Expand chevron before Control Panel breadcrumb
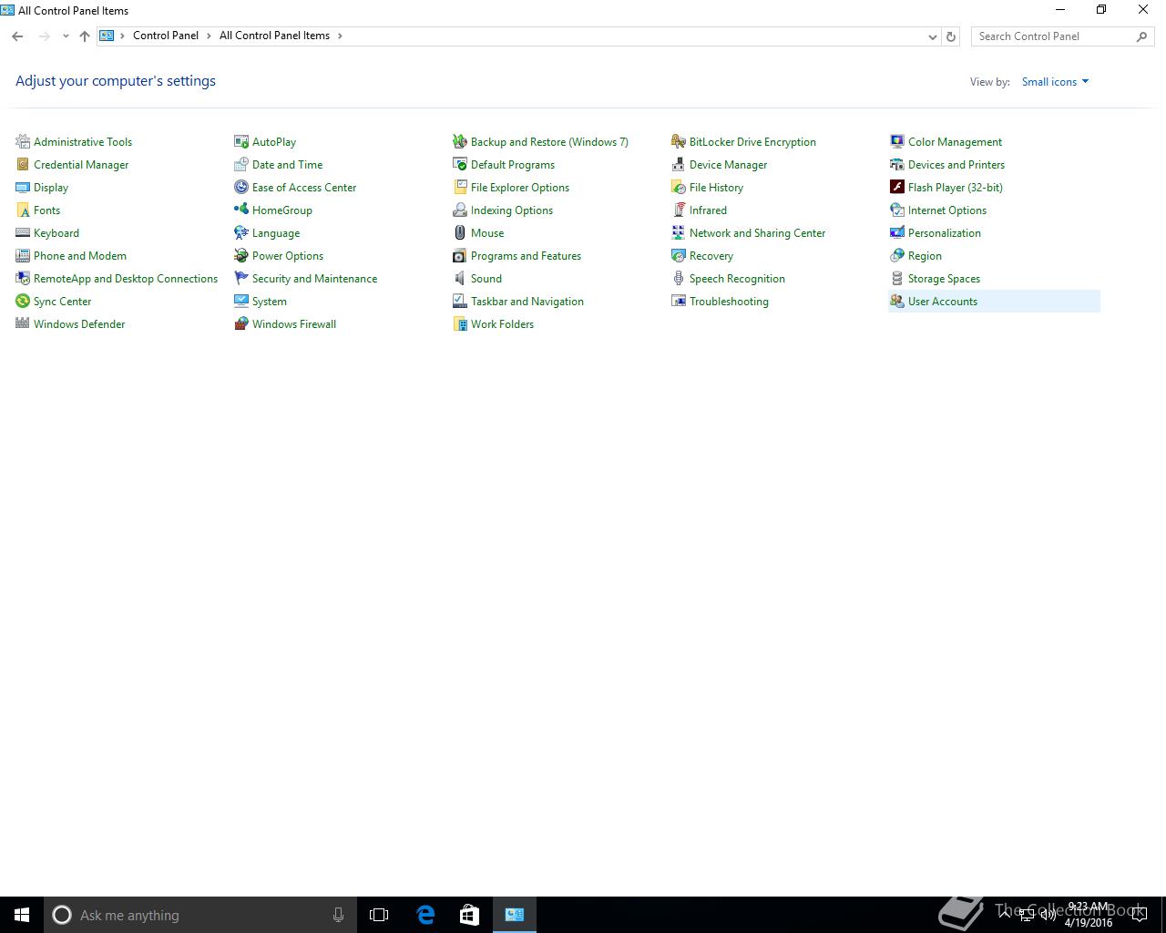 pos(122,36)
